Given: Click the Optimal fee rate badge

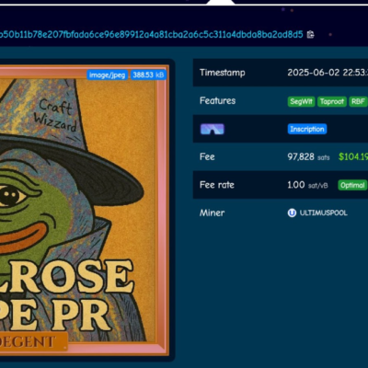Looking at the screenshot, I should click(352, 185).
